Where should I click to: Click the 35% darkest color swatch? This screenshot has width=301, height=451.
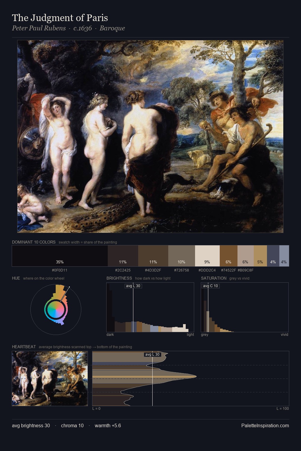point(60,256)
